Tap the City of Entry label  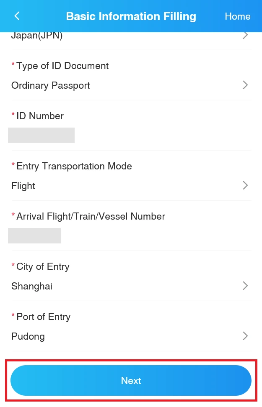[43, 266]
